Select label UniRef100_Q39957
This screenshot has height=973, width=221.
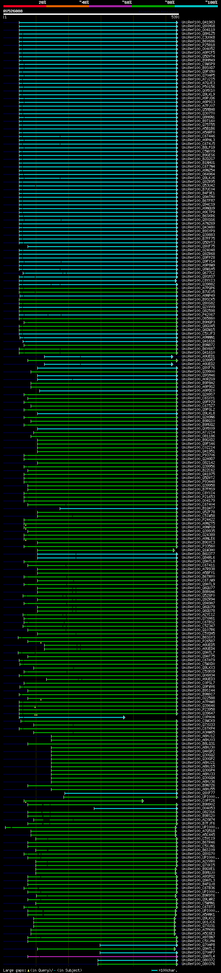tap(198, 360)
